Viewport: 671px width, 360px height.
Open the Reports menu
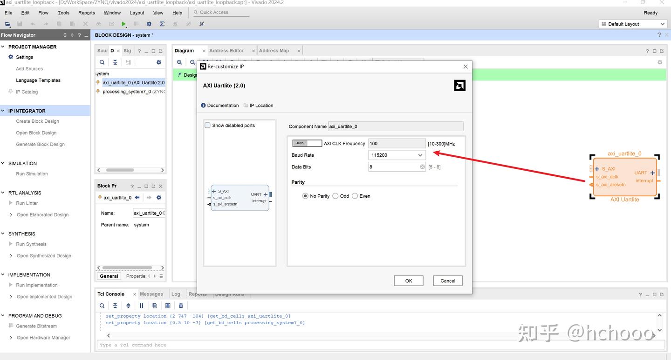click(x=86, y=13)
